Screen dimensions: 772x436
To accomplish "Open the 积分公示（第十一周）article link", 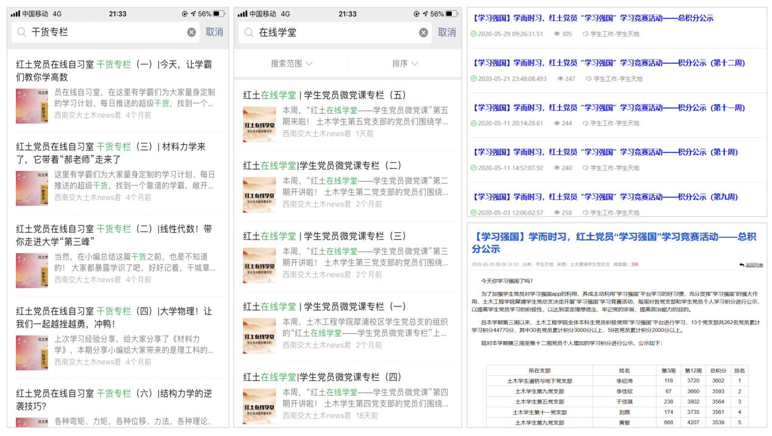I will pos(609,108).
